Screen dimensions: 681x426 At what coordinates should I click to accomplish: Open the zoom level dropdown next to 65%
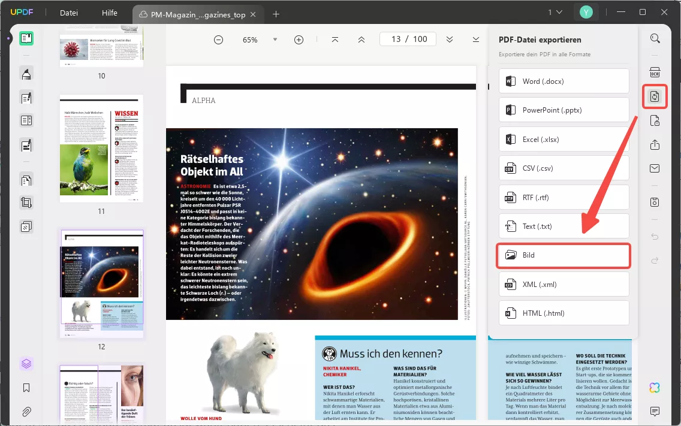tap(275, 40)
